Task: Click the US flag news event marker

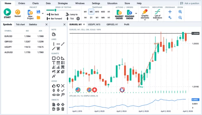Action: (x=78, y=90)
